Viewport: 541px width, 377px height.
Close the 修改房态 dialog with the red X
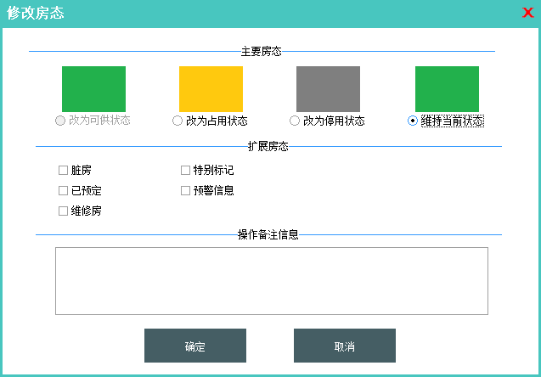527,13
